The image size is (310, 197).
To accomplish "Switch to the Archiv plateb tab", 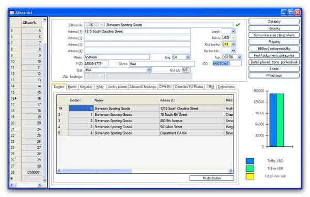I will tap(117, 87).
